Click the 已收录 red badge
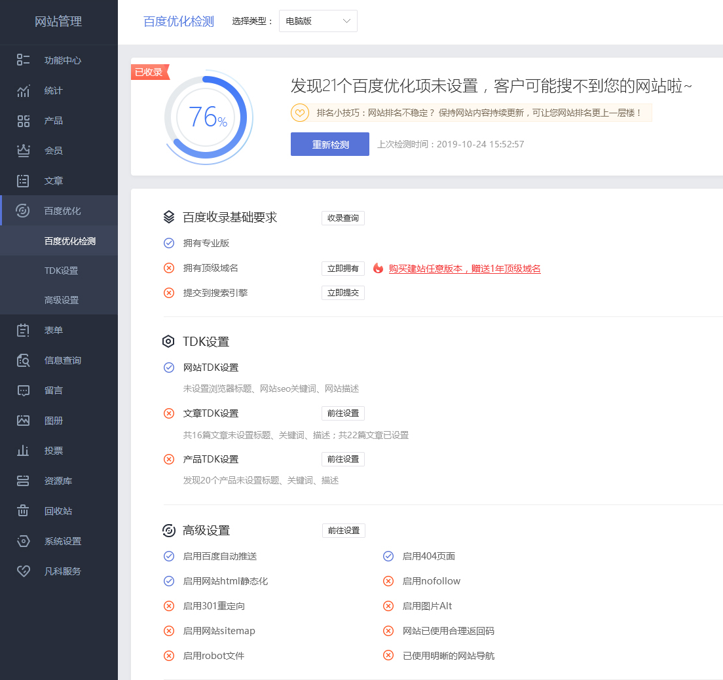 [150, 72]
